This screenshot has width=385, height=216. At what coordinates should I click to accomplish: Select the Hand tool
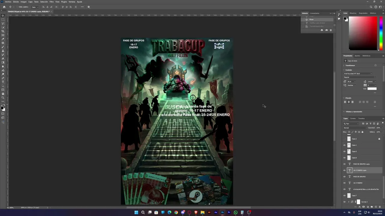[3, 94]
